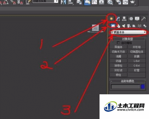Enable the 自动栅格 checkbox
This screenshot has width=149, height=119.
tap(118, 43)
